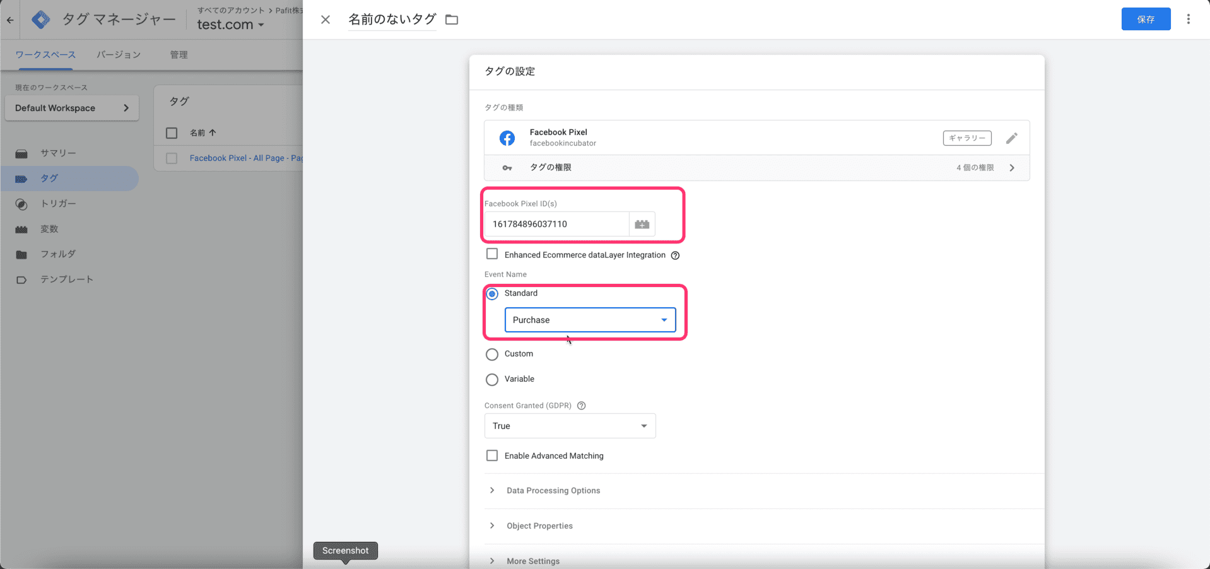Click the blue 保存 save button

(x=1146, y=19)
